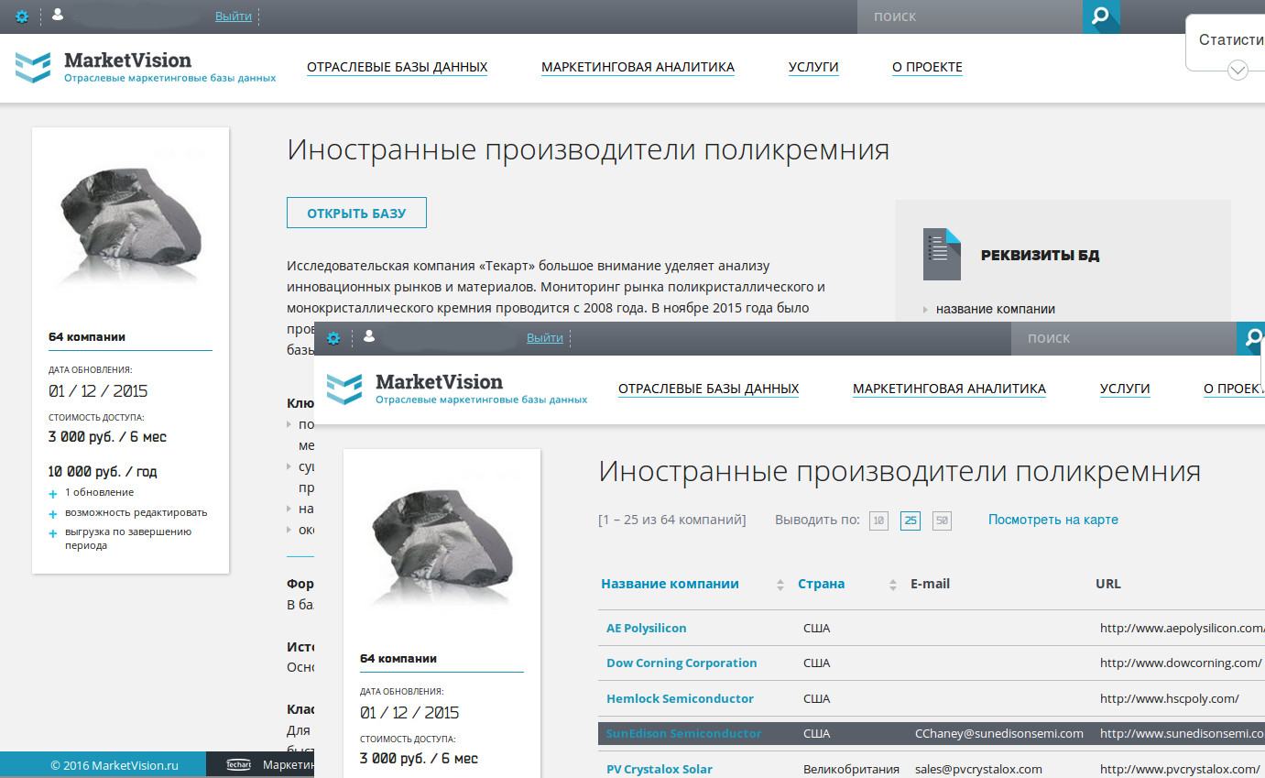Open the http://www.dowcorning.com/ URL
Screen dimensions: 1265x778
tap(1181, 663)
